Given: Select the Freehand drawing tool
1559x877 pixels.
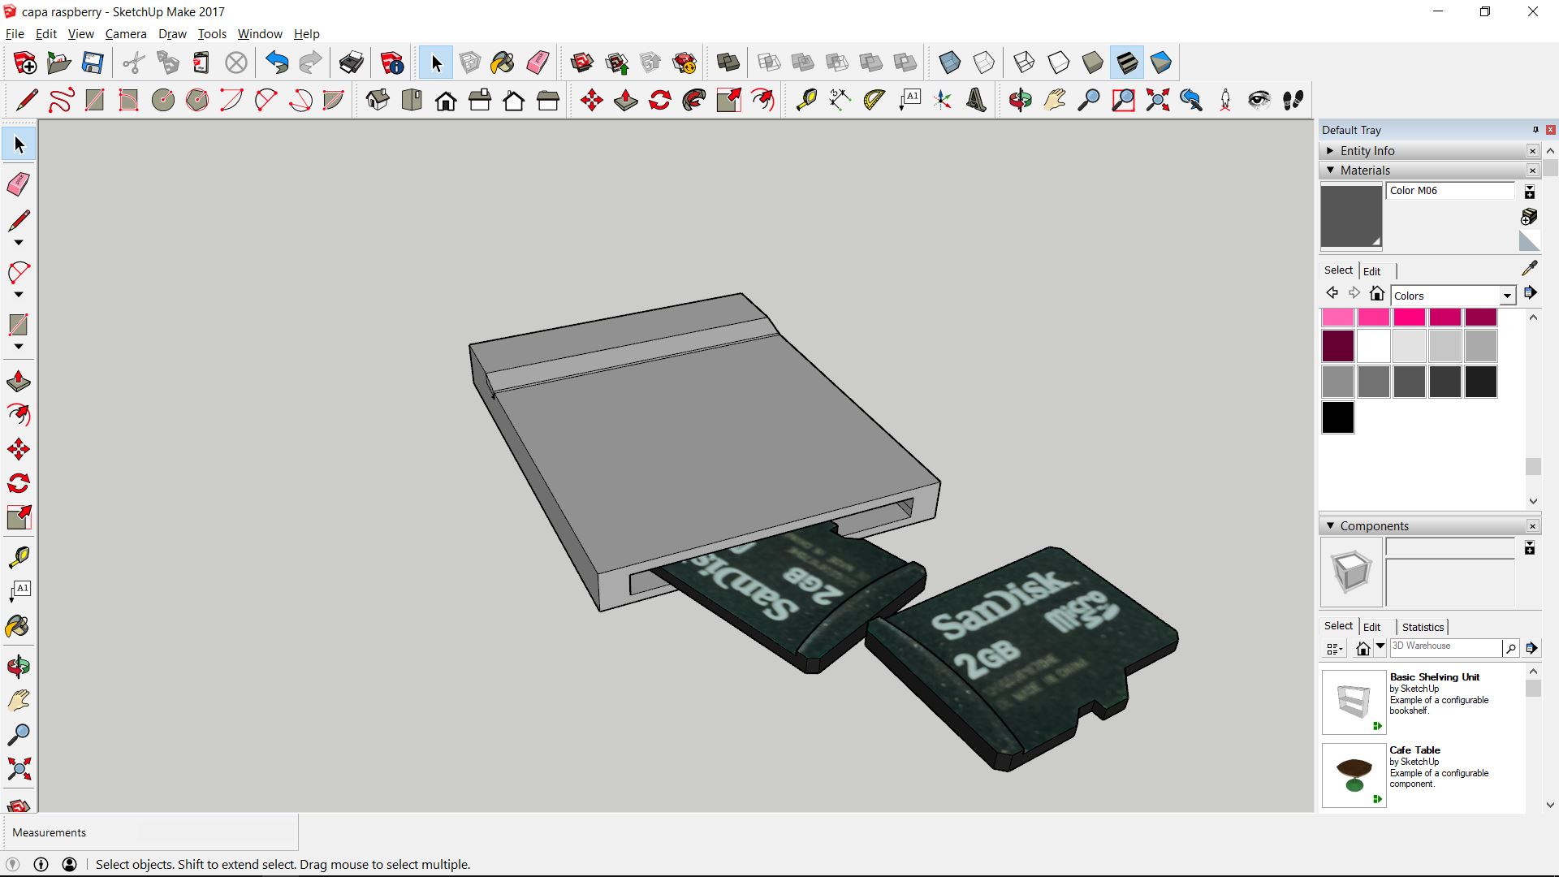Looking at the screenshot, I should pyautogui.click(x=61, y=100).
